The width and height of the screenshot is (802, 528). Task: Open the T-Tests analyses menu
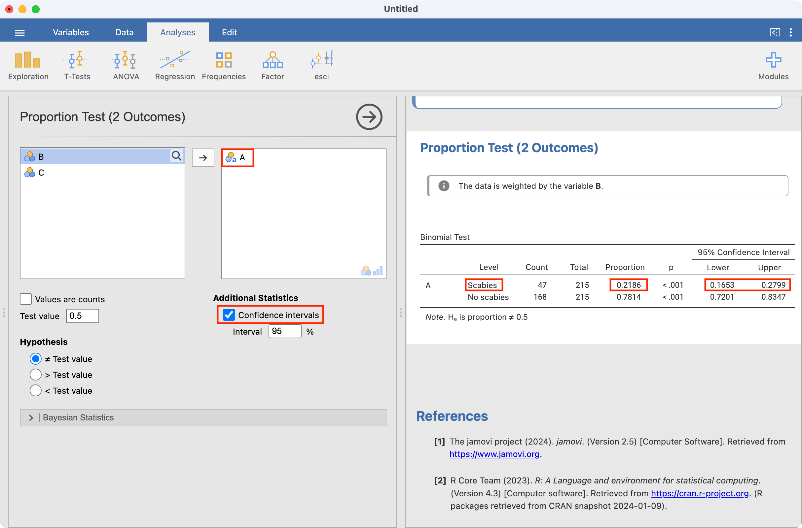tap(77, 66)
